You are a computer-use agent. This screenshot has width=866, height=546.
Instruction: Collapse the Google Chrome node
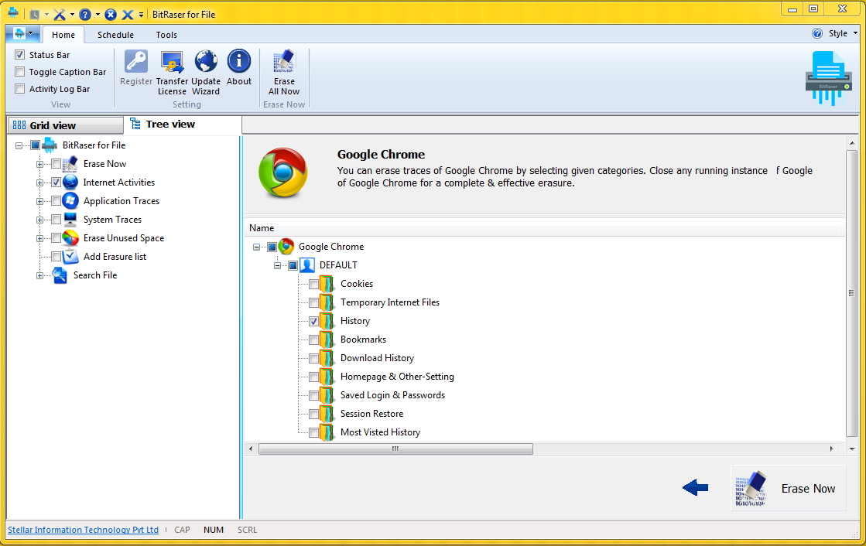coord(256,247)
